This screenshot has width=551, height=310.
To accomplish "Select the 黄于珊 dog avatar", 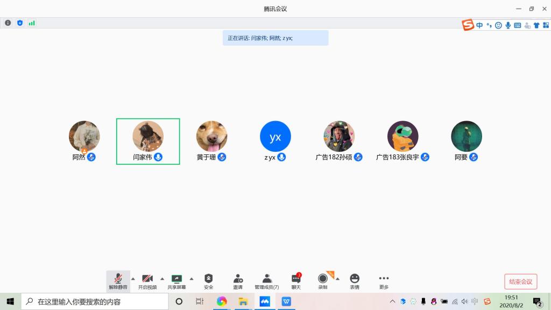I will 211,136.
